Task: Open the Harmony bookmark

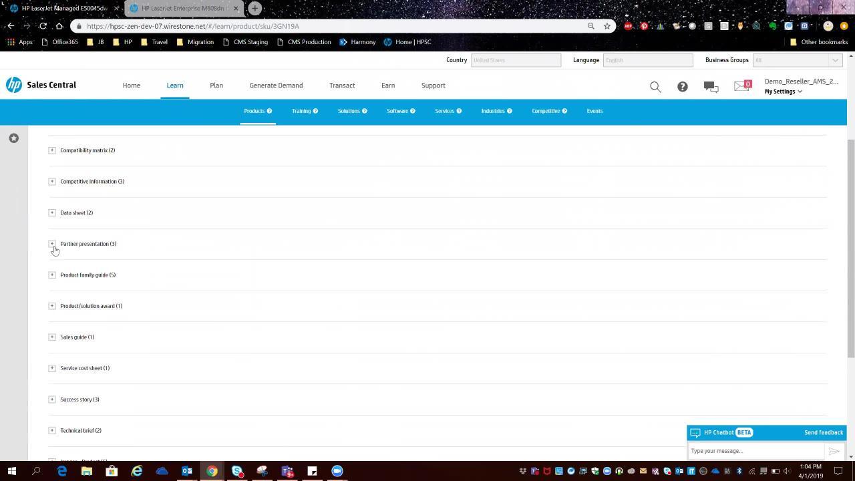Action: point(357,42)
